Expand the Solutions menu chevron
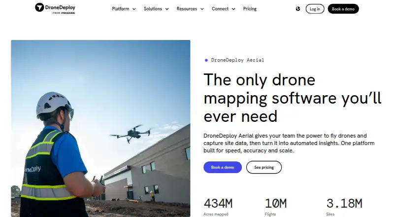The height and width of the screenshot is (217, 394). [167, 9]
